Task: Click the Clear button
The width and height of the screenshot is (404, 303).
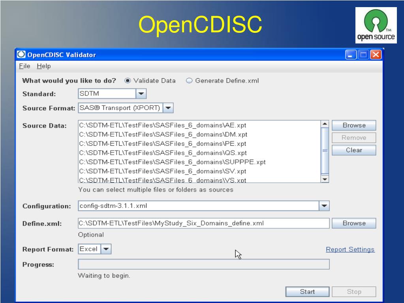Action: [354, 150]
